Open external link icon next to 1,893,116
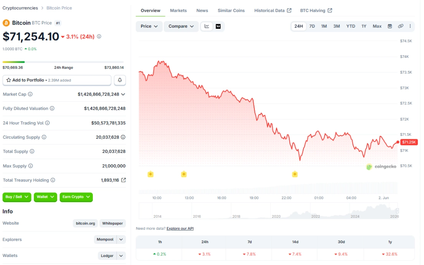 click(x=123, y=180)
